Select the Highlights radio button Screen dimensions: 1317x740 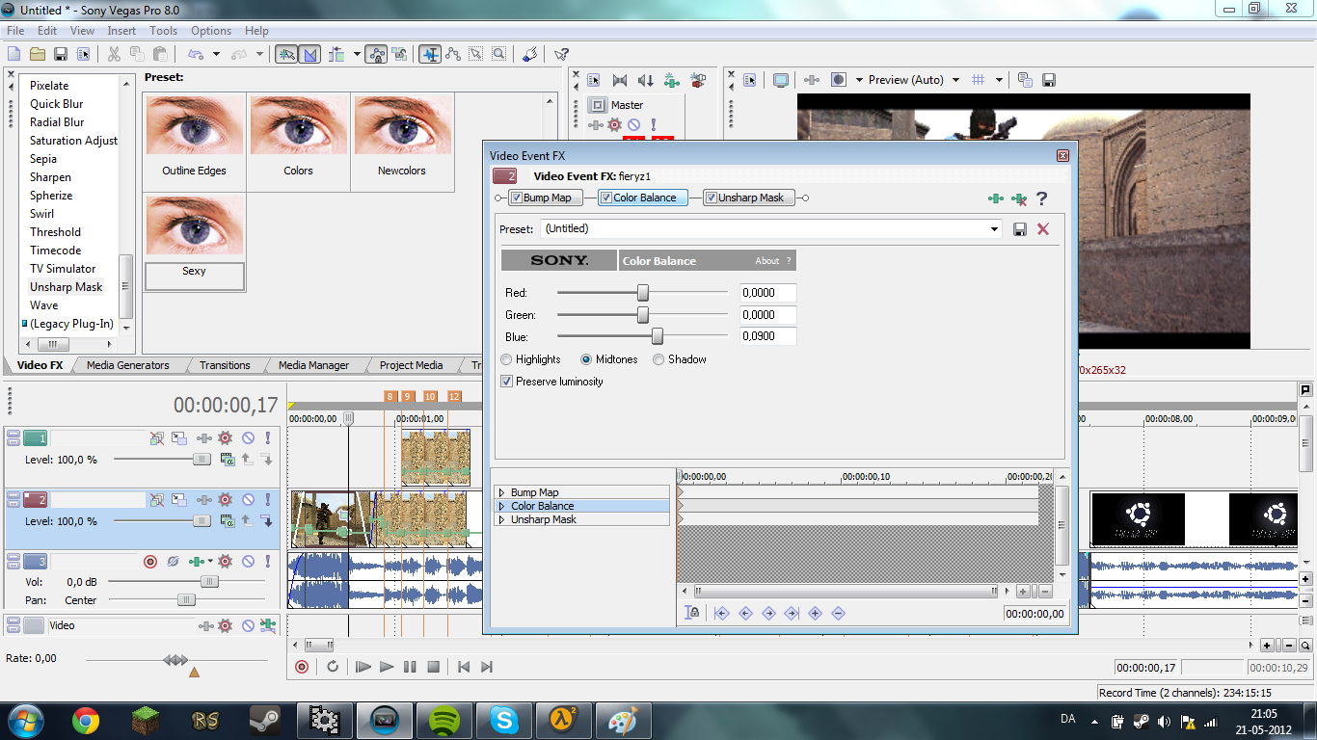point(507,359)
